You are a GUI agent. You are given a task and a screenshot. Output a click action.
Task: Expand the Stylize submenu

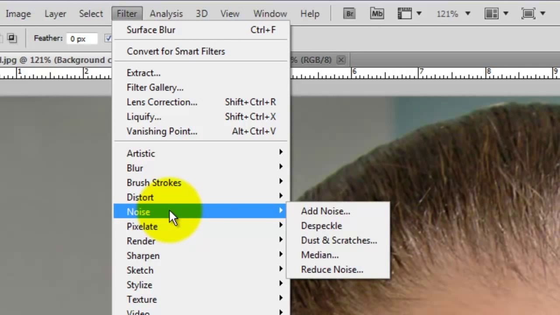click(x=201, y=285)
